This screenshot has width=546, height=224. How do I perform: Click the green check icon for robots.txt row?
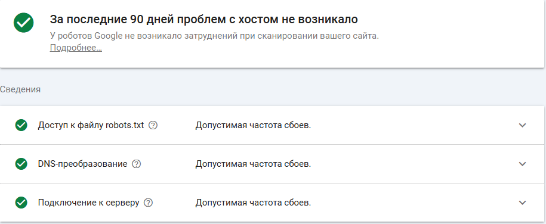pyautogui.click(x=21, y=125)
